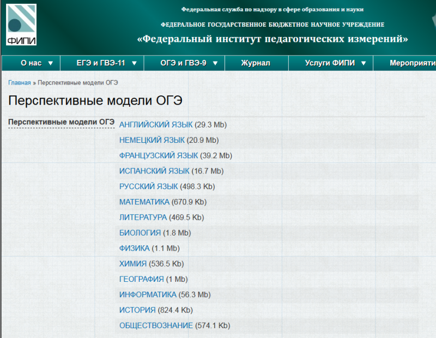This screenshot has height=338, width=436.
Task: Follow the Главная breadcrumb link
Action: click(x=19, y=83)
